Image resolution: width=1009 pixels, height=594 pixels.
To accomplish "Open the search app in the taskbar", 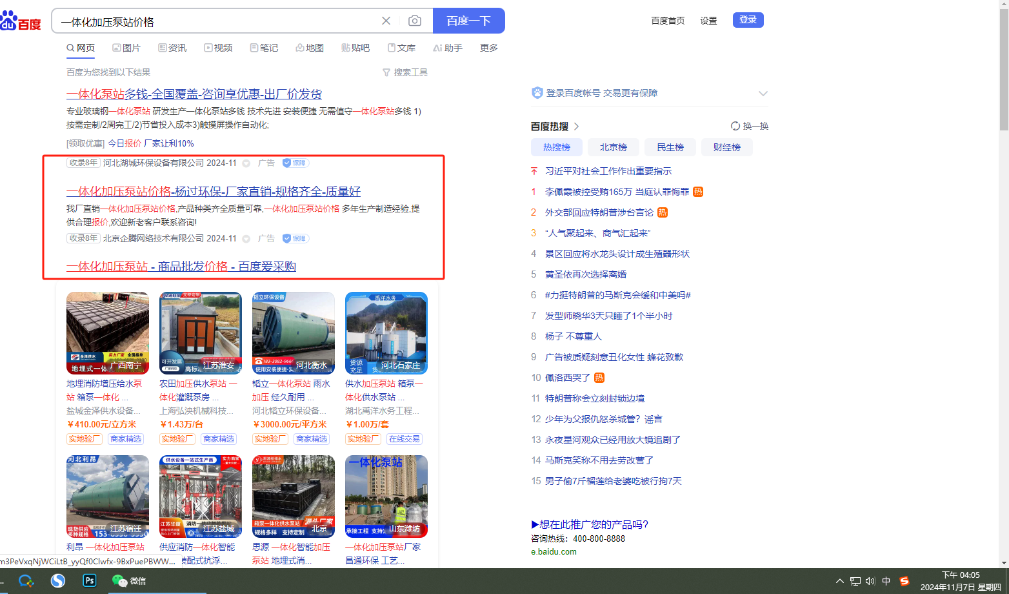I will pos(26,580).
